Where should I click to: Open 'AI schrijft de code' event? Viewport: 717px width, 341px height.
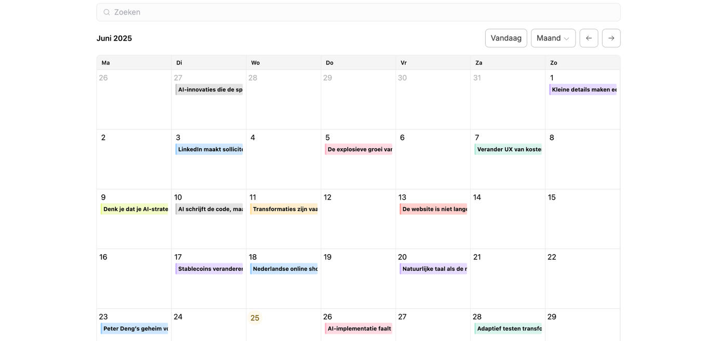click(209, 209)
